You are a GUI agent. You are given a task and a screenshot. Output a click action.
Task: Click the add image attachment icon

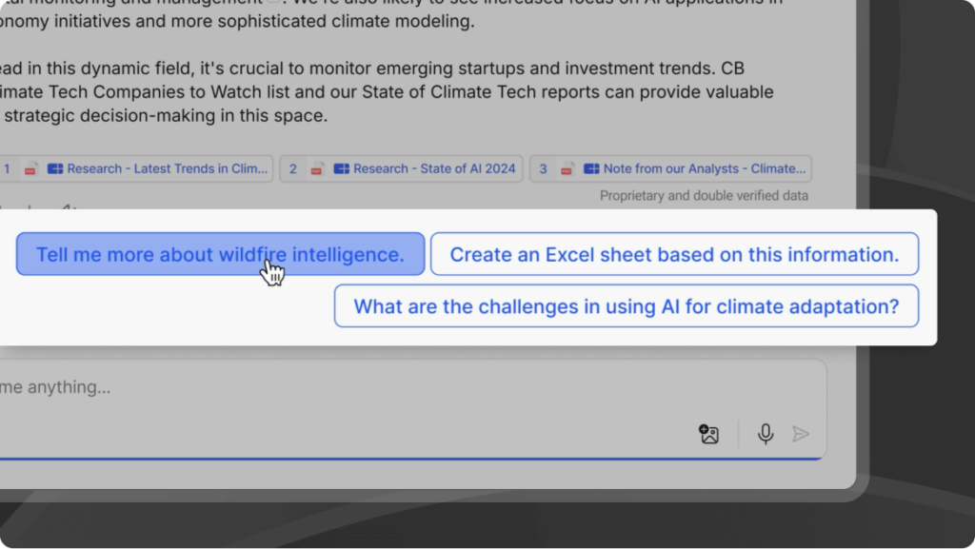coord(708,434)
